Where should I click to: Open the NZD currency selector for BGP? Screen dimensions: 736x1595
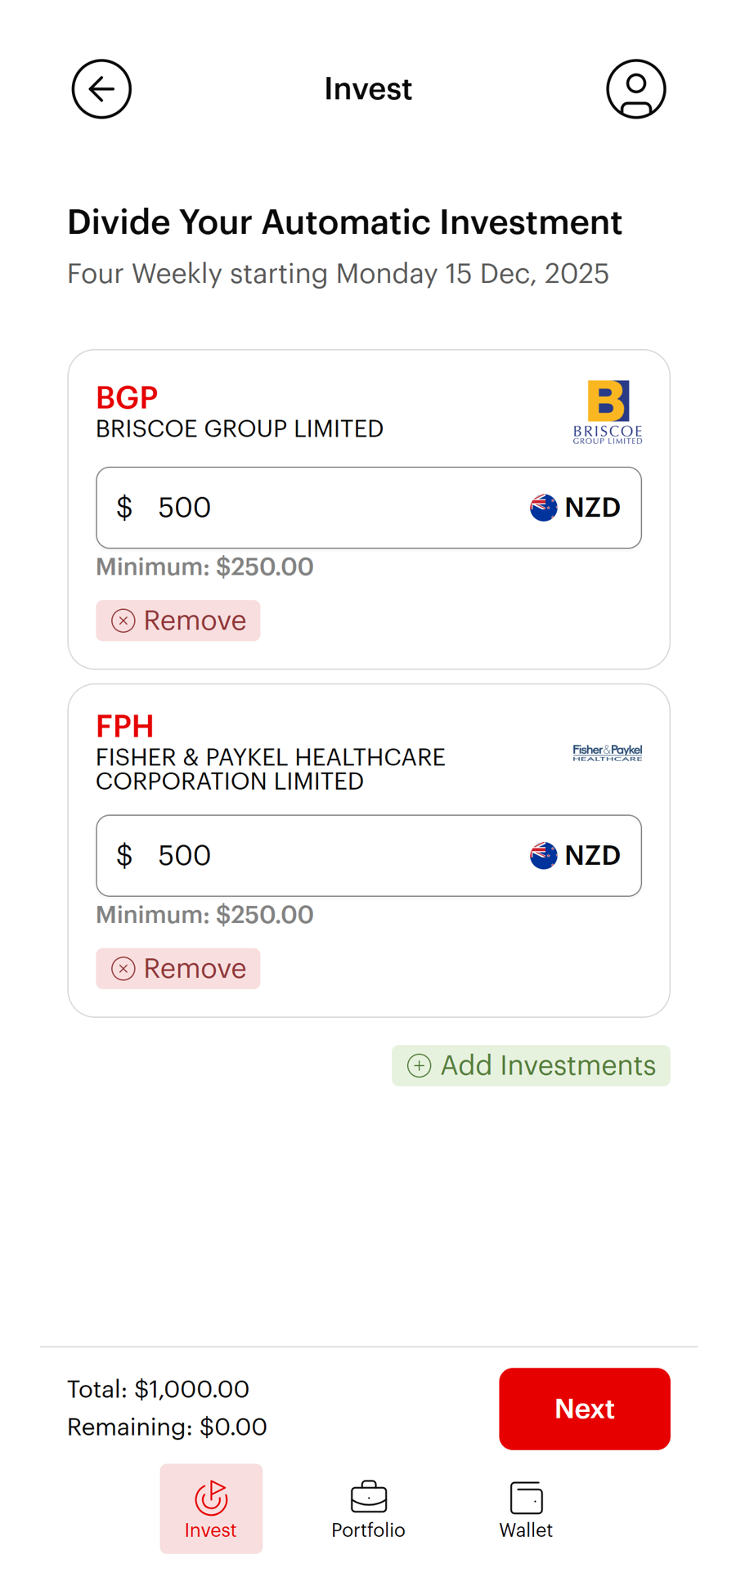575,507
